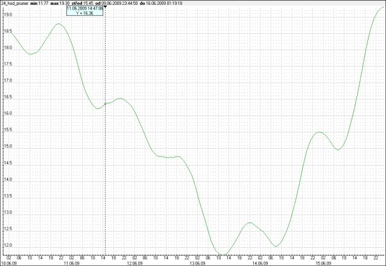Viewport: 386px width, 266px height.
Task: Select the 'do' end date 16.06.2009
Action: pyautogui.click(x=165, y=3)
